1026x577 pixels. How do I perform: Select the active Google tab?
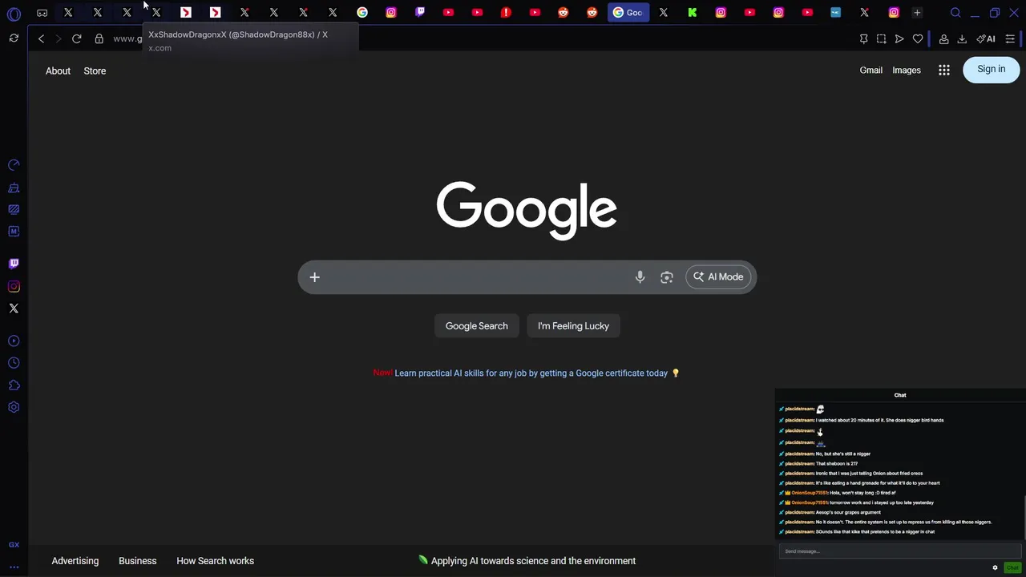[628, 12]
